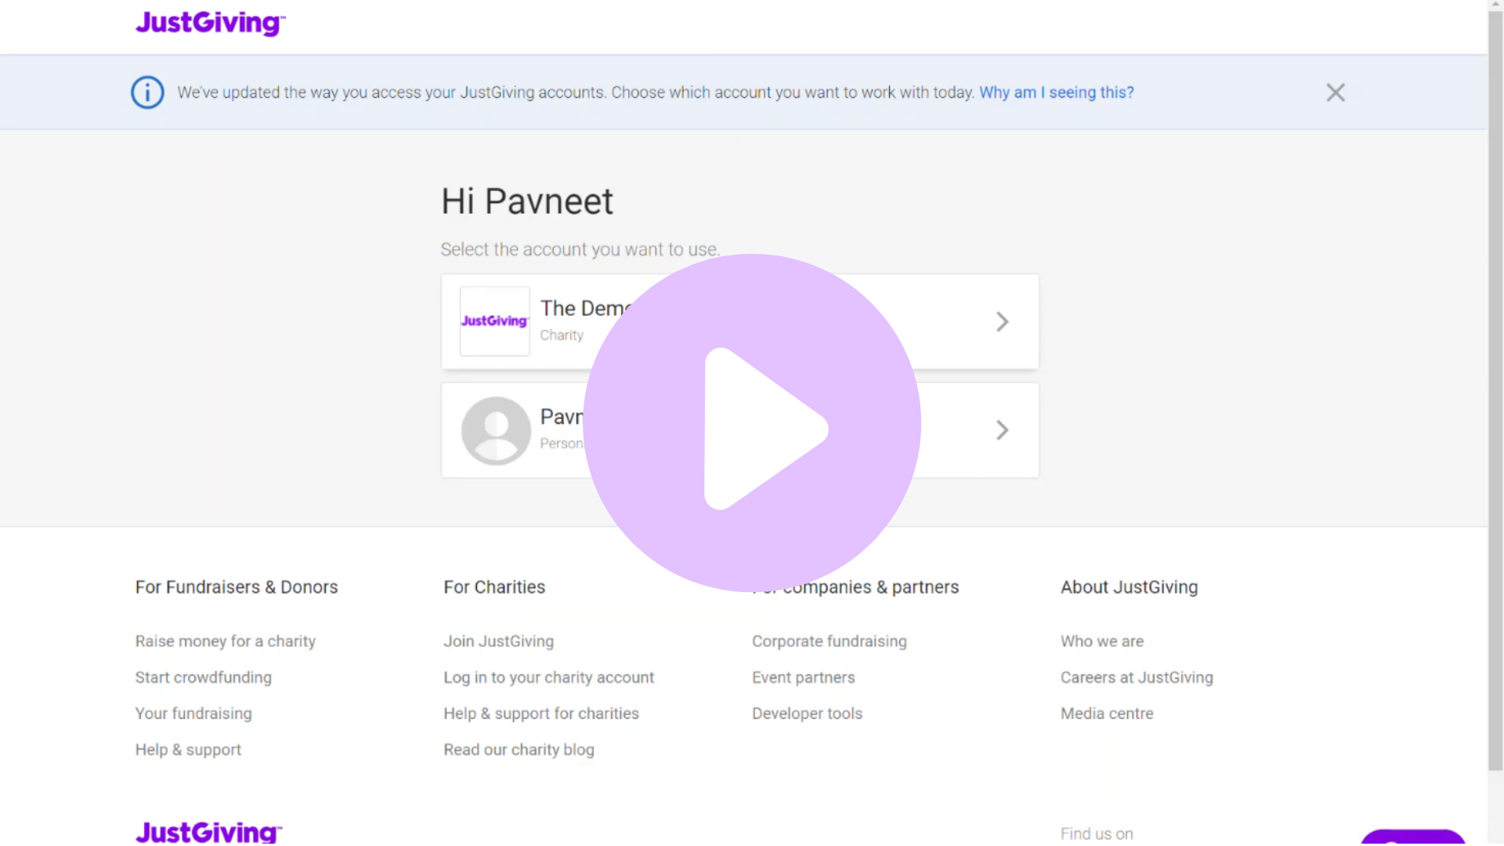Play the video with the large play button
This screenshot has height=846, width=1504.
point(752,423)
